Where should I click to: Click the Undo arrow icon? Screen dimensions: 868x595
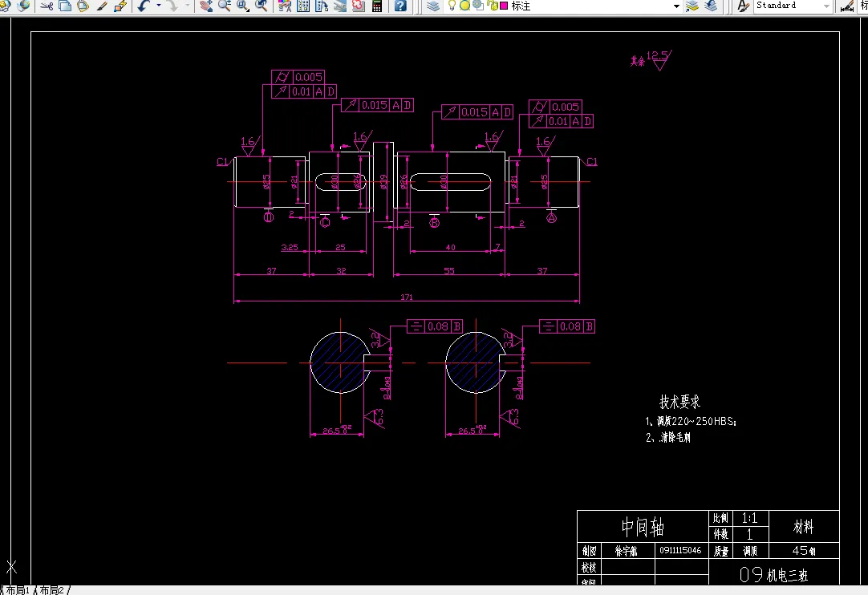144,6
